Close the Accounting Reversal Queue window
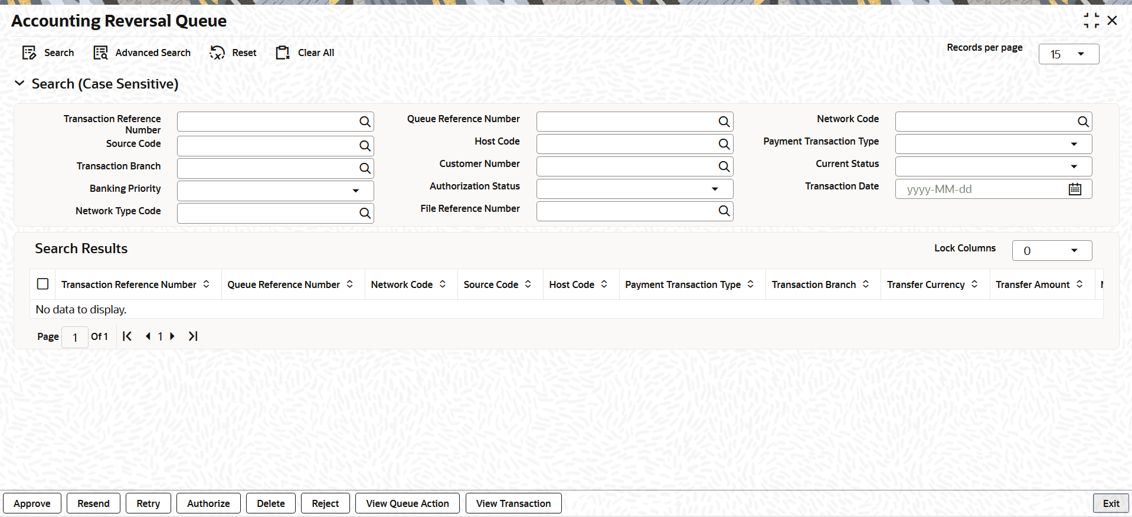Viewport: 1132px width, 517px height. coord(1112,21)
